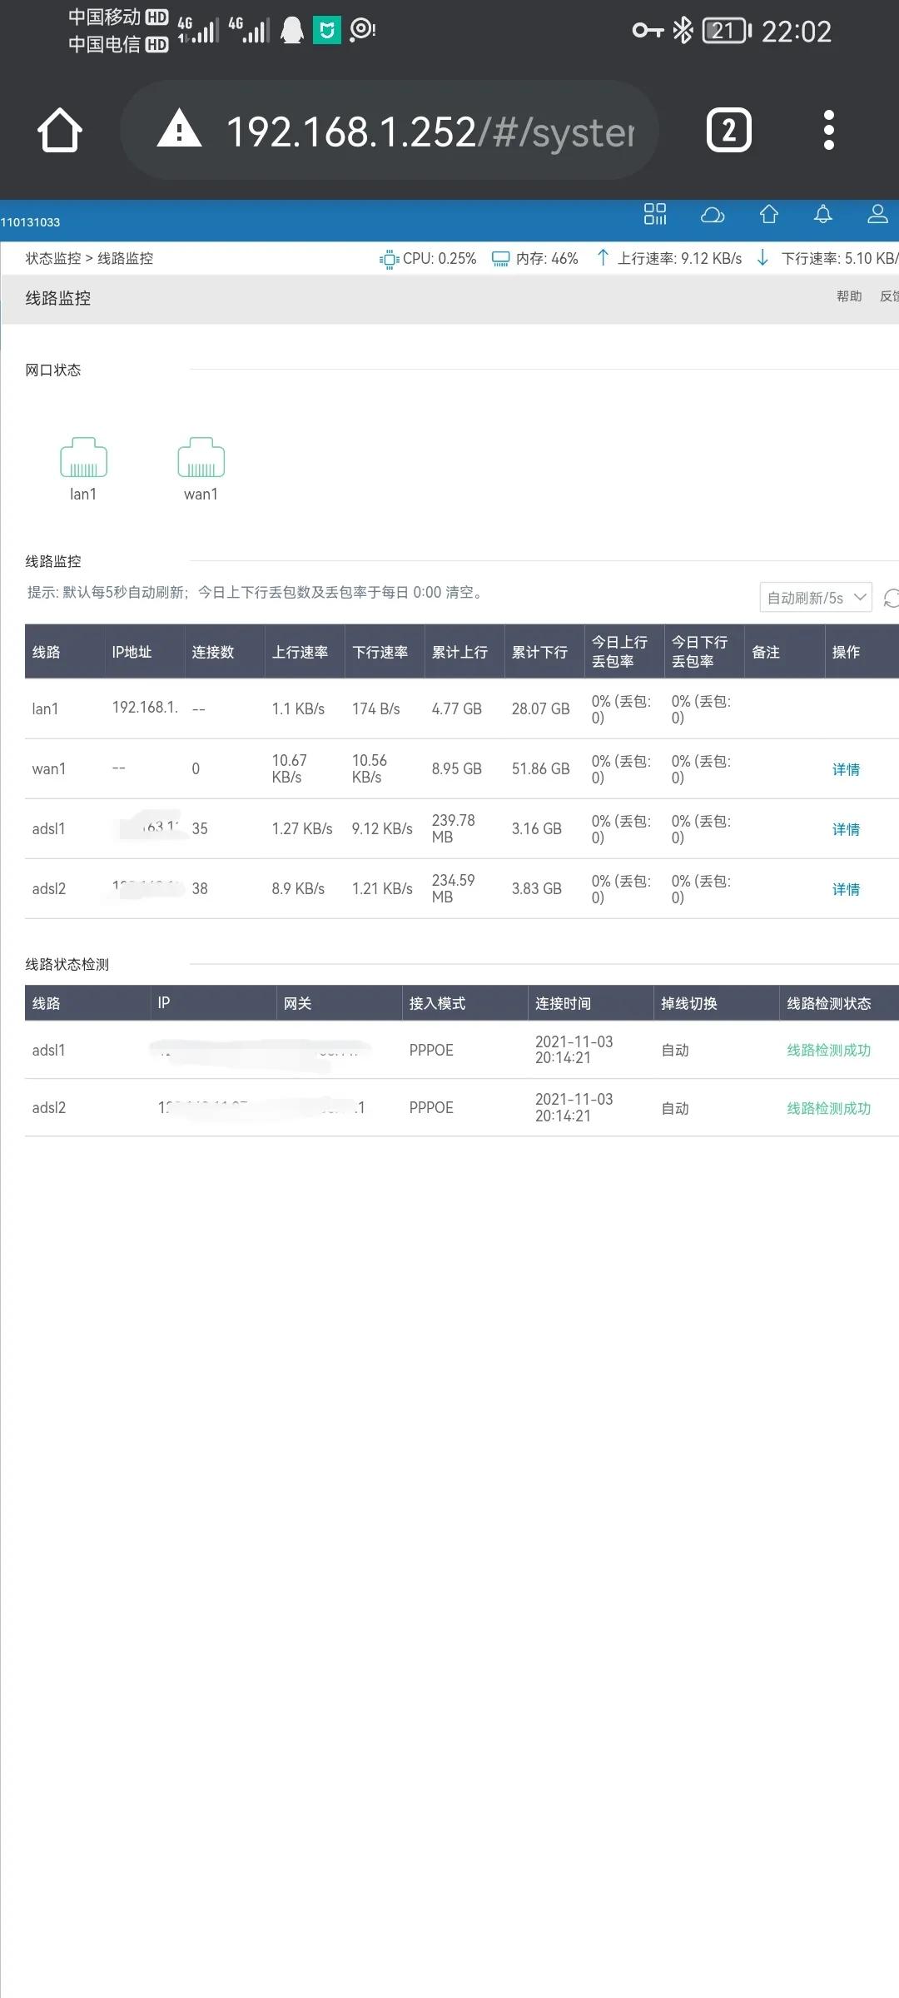This screenshot has height=1998, width=899.
Task: Click the 帮助 link
Action: (x=848, y=296)
